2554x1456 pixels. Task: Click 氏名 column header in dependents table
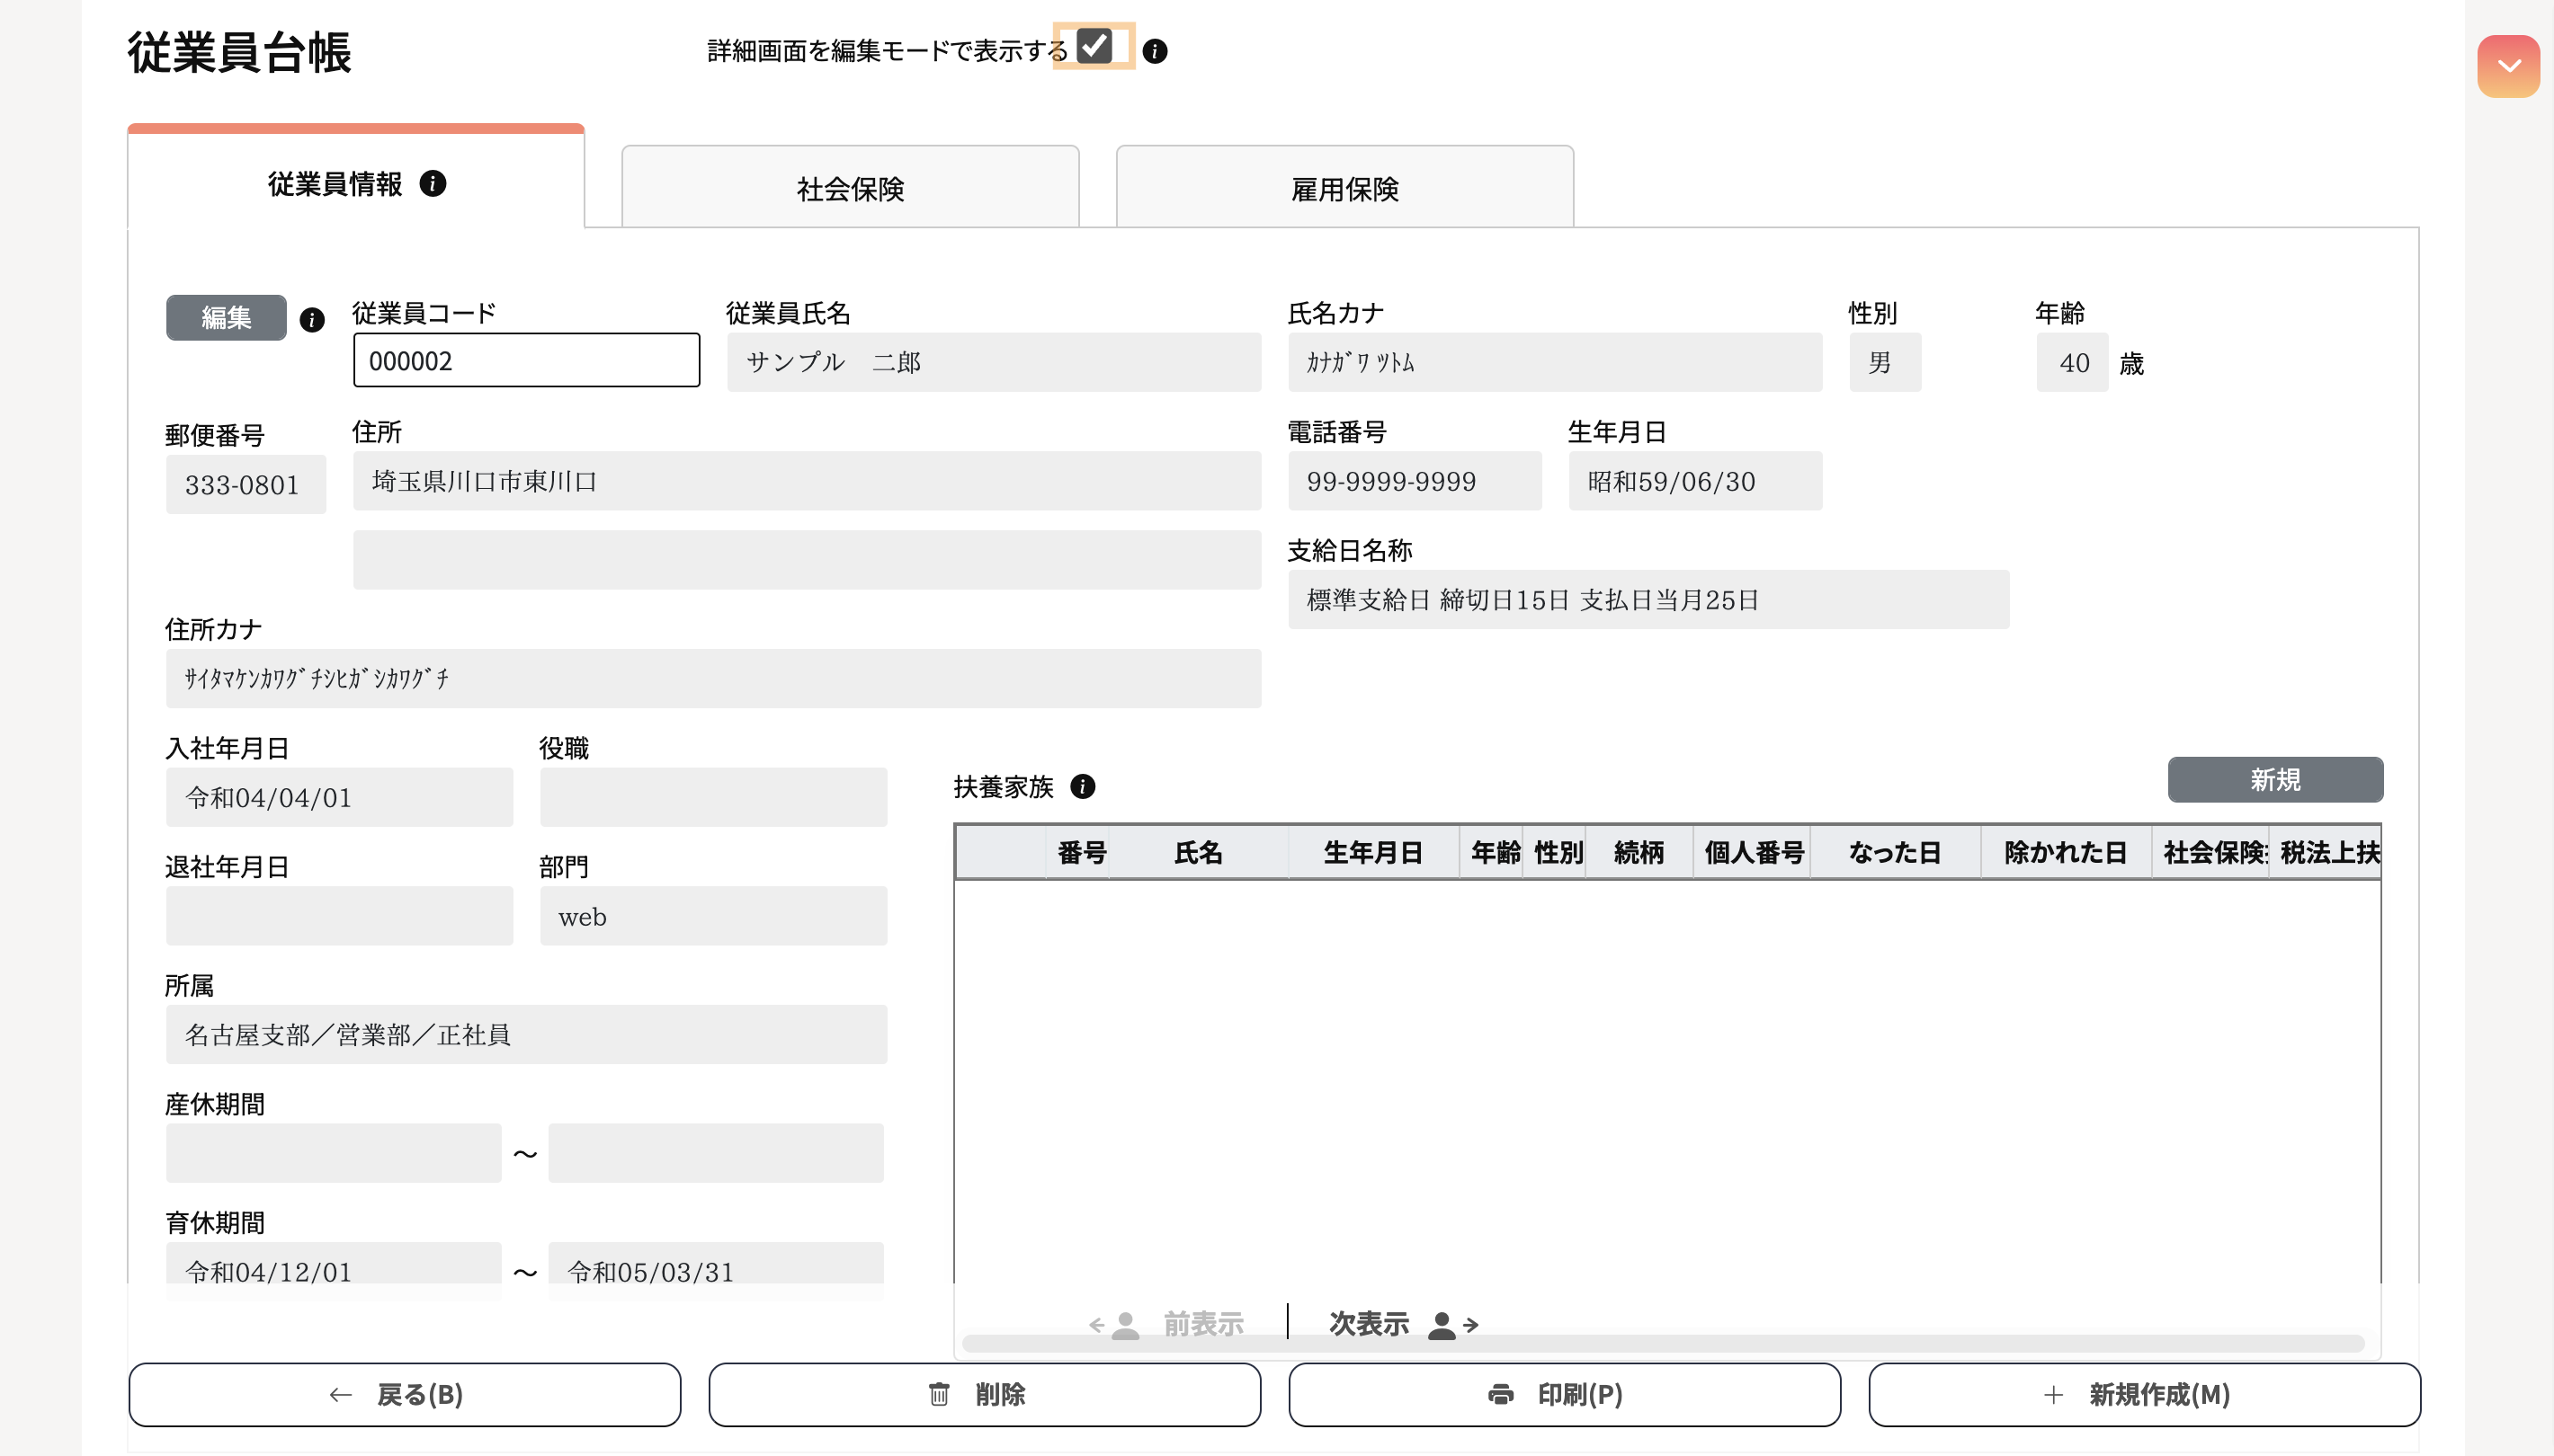pos(1198,853)
